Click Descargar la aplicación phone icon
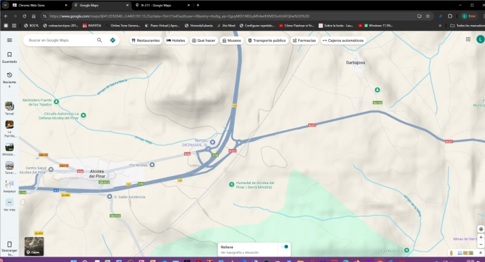 10,244
